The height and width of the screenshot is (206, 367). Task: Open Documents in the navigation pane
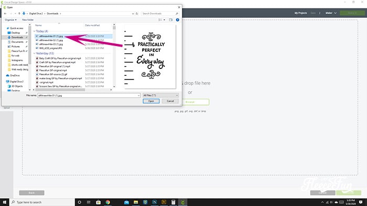17,42
